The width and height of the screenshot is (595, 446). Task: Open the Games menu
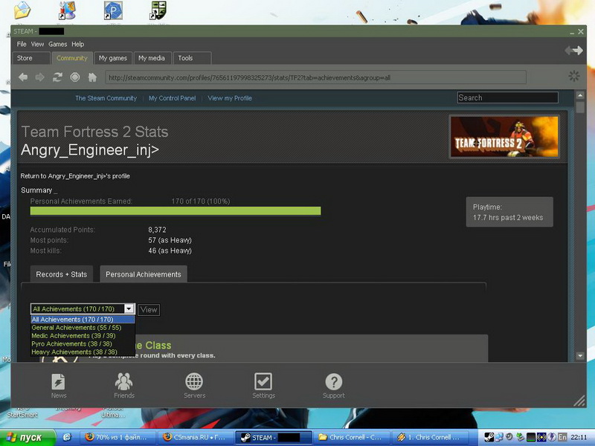point(57,45)
